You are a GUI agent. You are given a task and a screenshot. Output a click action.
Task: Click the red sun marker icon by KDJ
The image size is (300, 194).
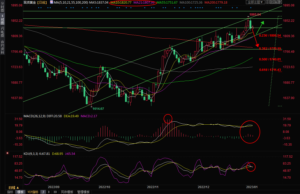coord(7,153)
